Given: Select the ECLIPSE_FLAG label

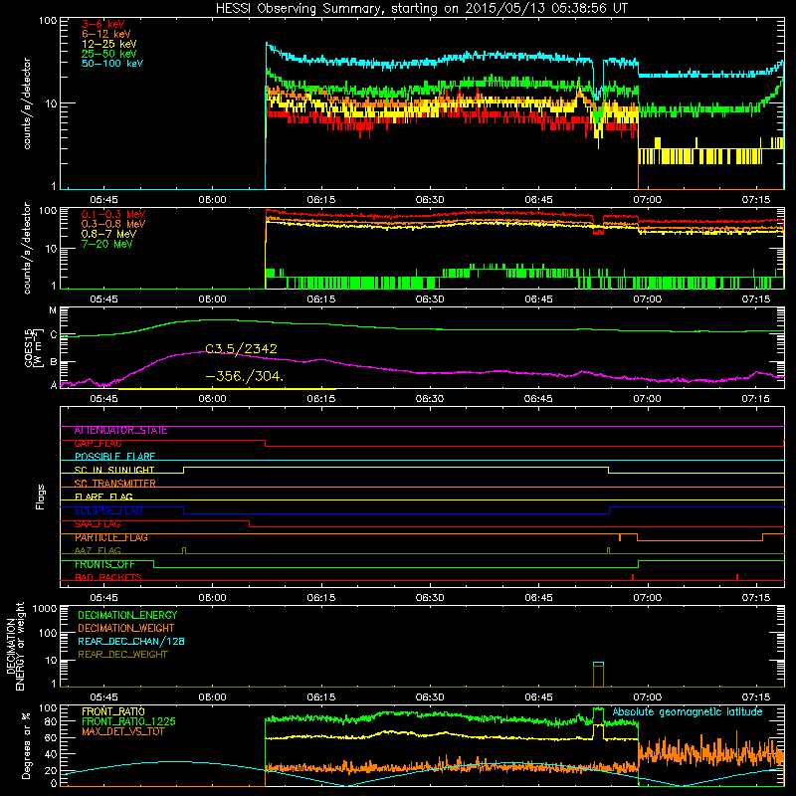Looking at the screenshot, I should [108, 510].
